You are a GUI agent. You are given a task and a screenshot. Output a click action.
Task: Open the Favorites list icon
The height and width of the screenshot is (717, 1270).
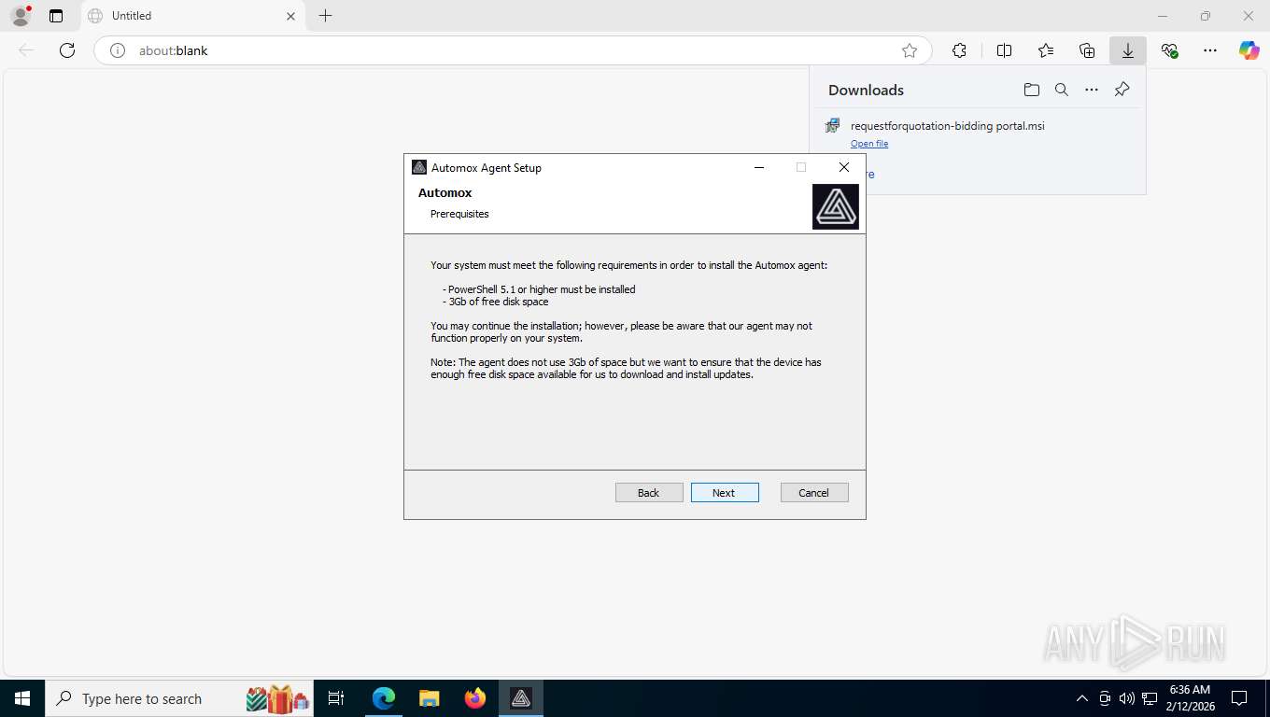tap(1046, 50)
